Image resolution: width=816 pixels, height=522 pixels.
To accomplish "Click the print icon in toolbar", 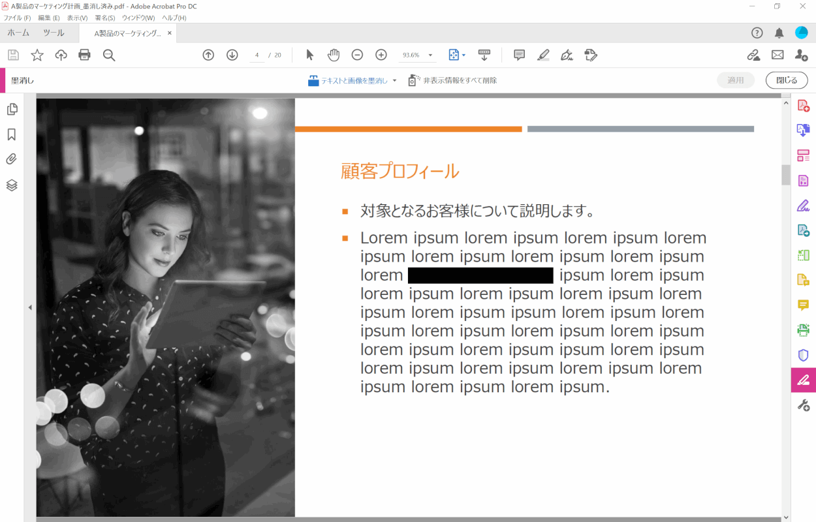I will pos(84,55).
